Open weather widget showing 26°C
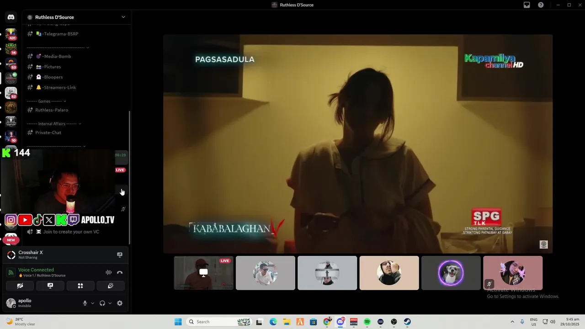This screenshot has height=329, width=585. [20, 322]
